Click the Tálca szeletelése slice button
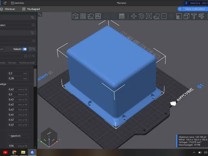 (195, 9)
